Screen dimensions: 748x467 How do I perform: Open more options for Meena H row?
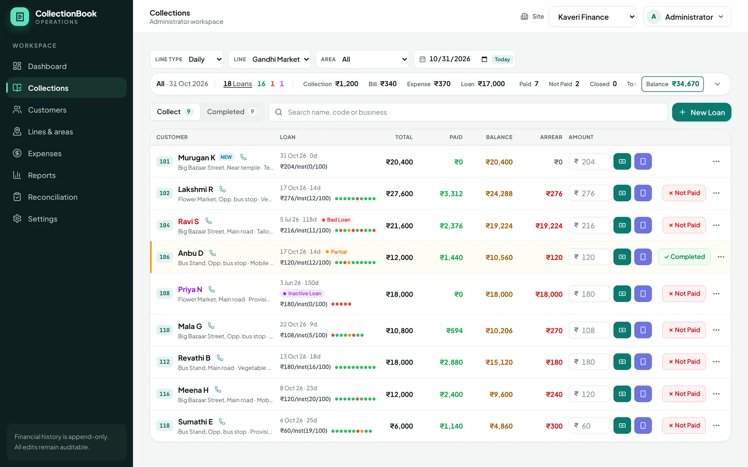(x=716, y=394)
